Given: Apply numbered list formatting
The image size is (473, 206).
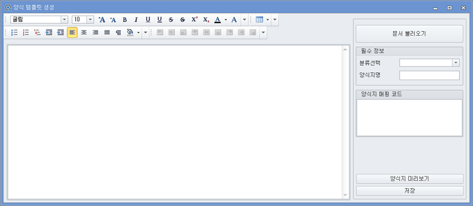Looking at the screenshot, I should [26, 32].
